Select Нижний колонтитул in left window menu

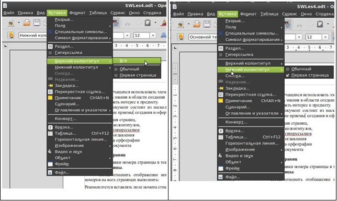click(x=80, y=67)
